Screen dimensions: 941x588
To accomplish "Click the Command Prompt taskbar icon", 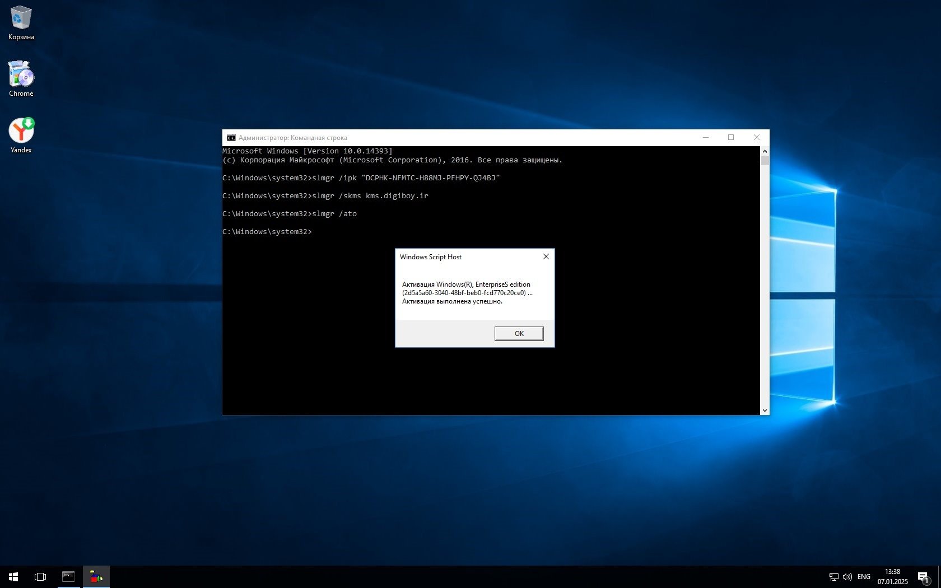I will tap(68, 576).
